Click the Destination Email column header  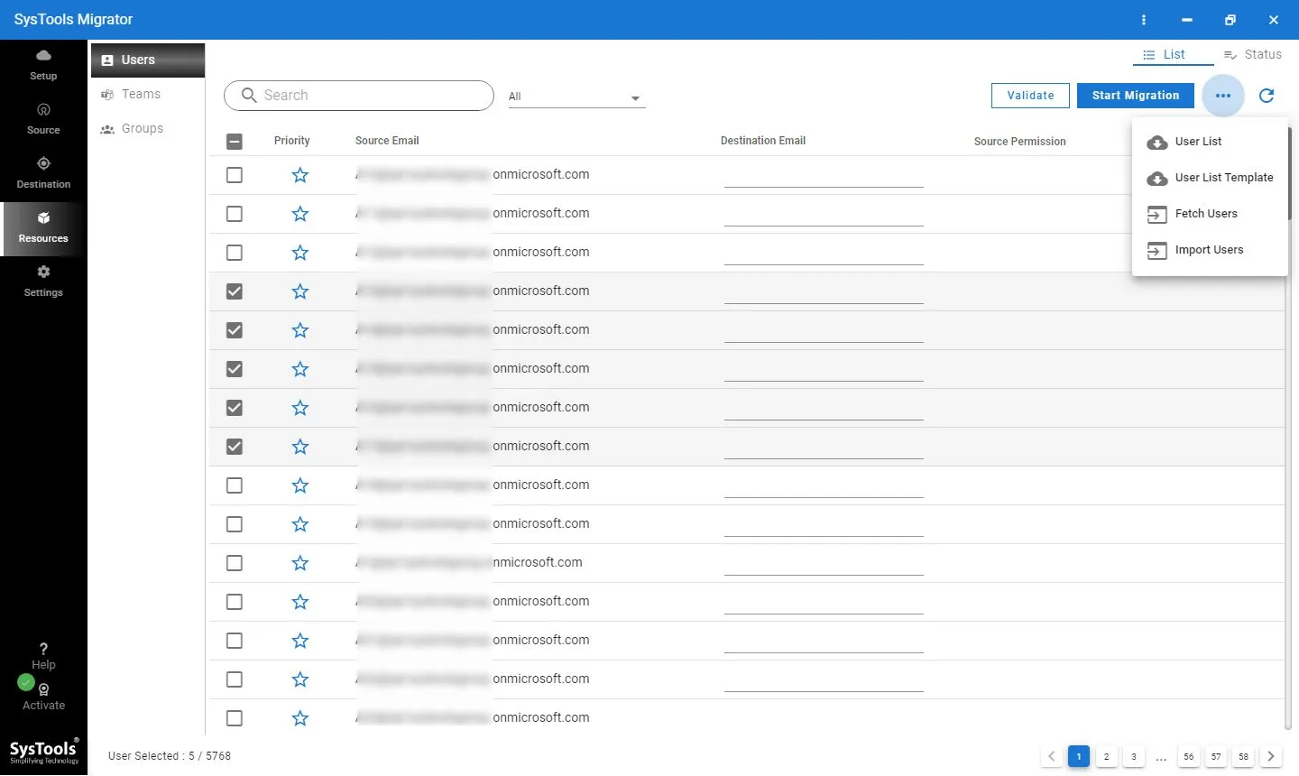763,141
